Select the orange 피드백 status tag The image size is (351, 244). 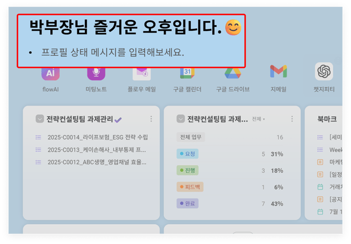tap(190, 187)
